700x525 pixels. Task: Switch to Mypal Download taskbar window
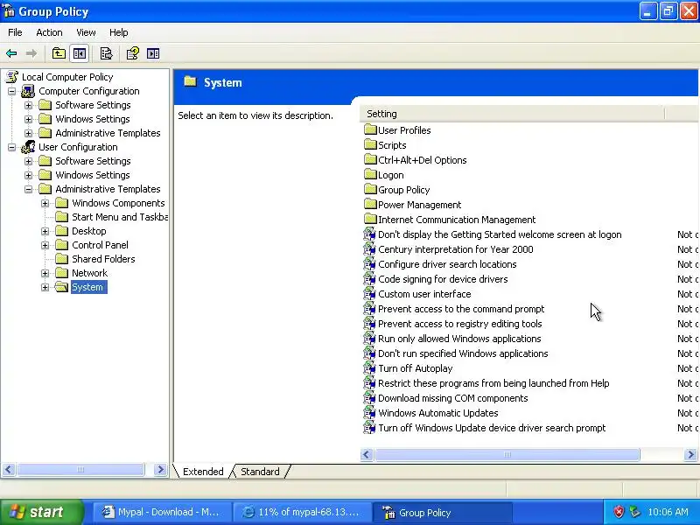(x=163, y=512)
